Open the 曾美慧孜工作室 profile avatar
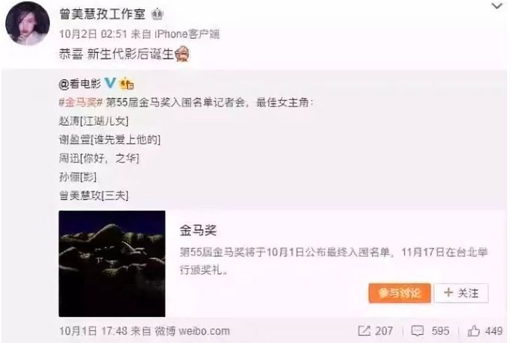 (x=28, y=23)
